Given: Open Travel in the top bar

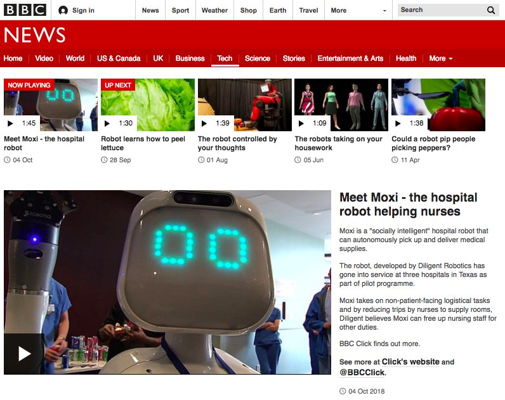Looking at the screenshot, I should (308, 10).
